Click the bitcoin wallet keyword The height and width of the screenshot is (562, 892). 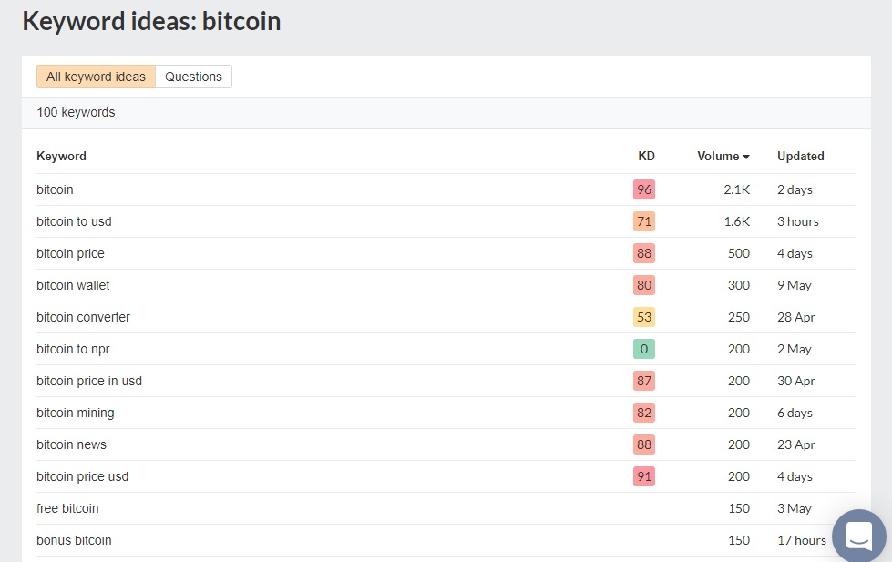click(73, 285)
